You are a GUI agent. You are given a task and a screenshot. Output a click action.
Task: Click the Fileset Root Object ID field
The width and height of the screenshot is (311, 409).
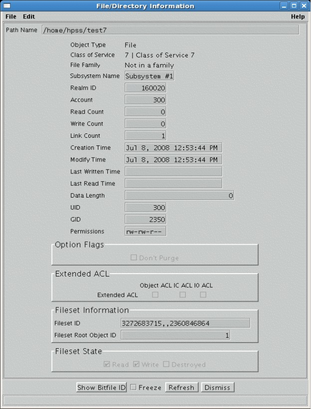176,335
